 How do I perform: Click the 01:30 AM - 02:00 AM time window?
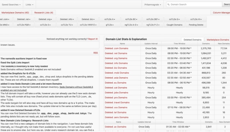pyautogui.click(x=178, y=127)
